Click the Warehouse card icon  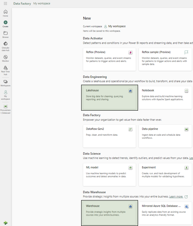130,206
